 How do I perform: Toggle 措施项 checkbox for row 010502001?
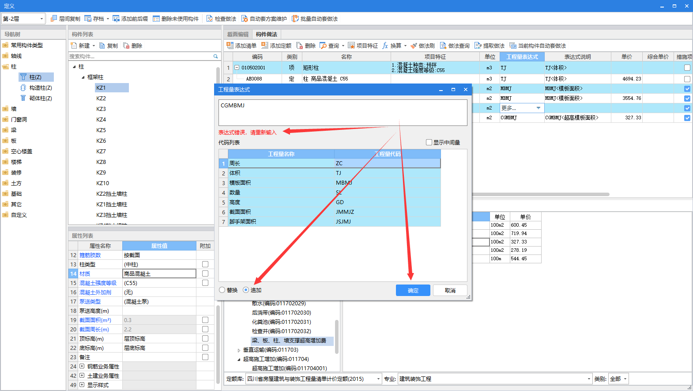click(x=687, y=68)
